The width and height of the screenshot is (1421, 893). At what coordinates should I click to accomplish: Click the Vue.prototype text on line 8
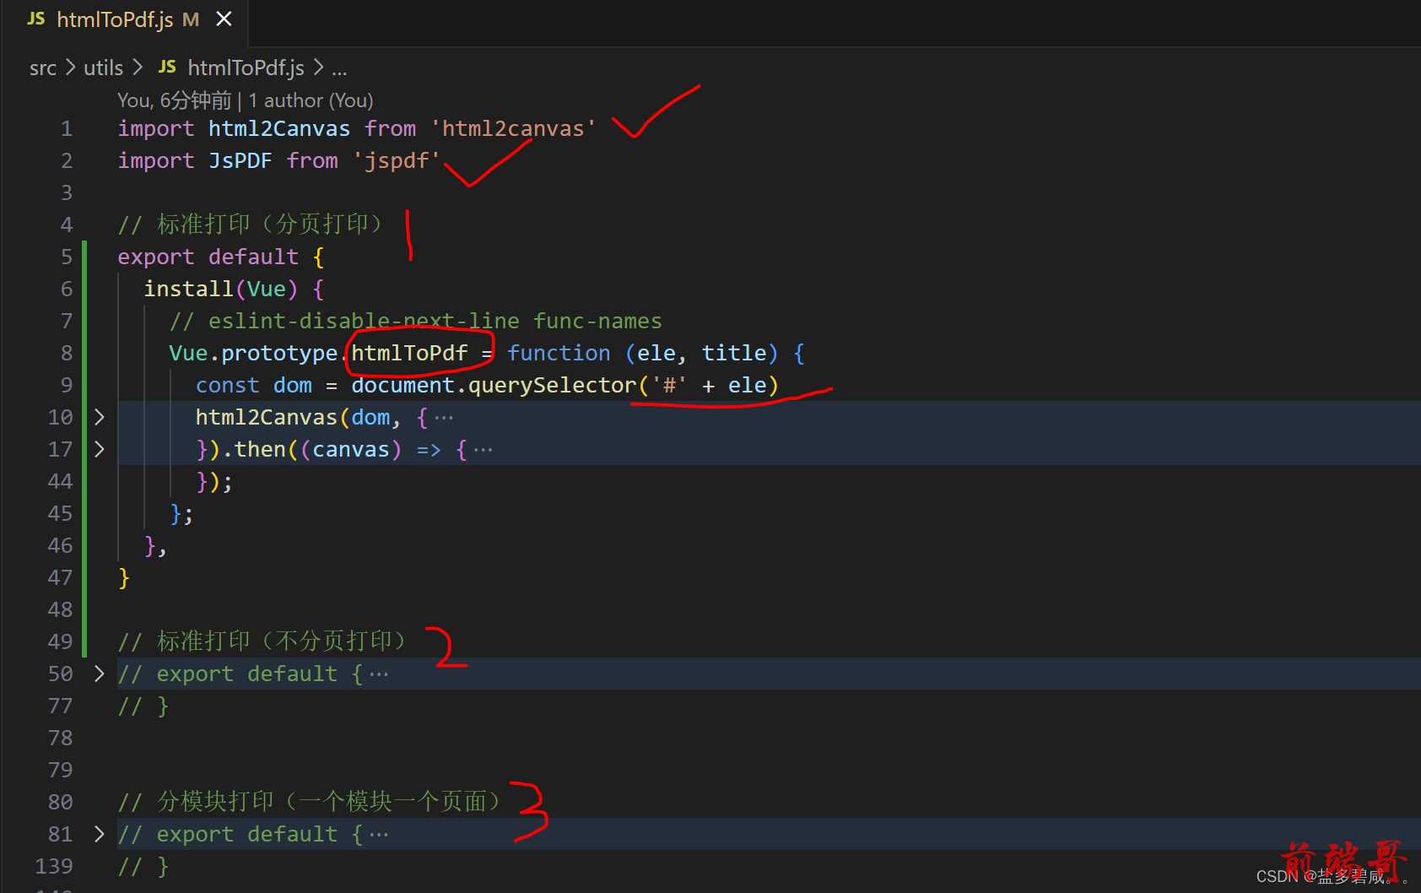pyautogui.click(x=253, y=354)
